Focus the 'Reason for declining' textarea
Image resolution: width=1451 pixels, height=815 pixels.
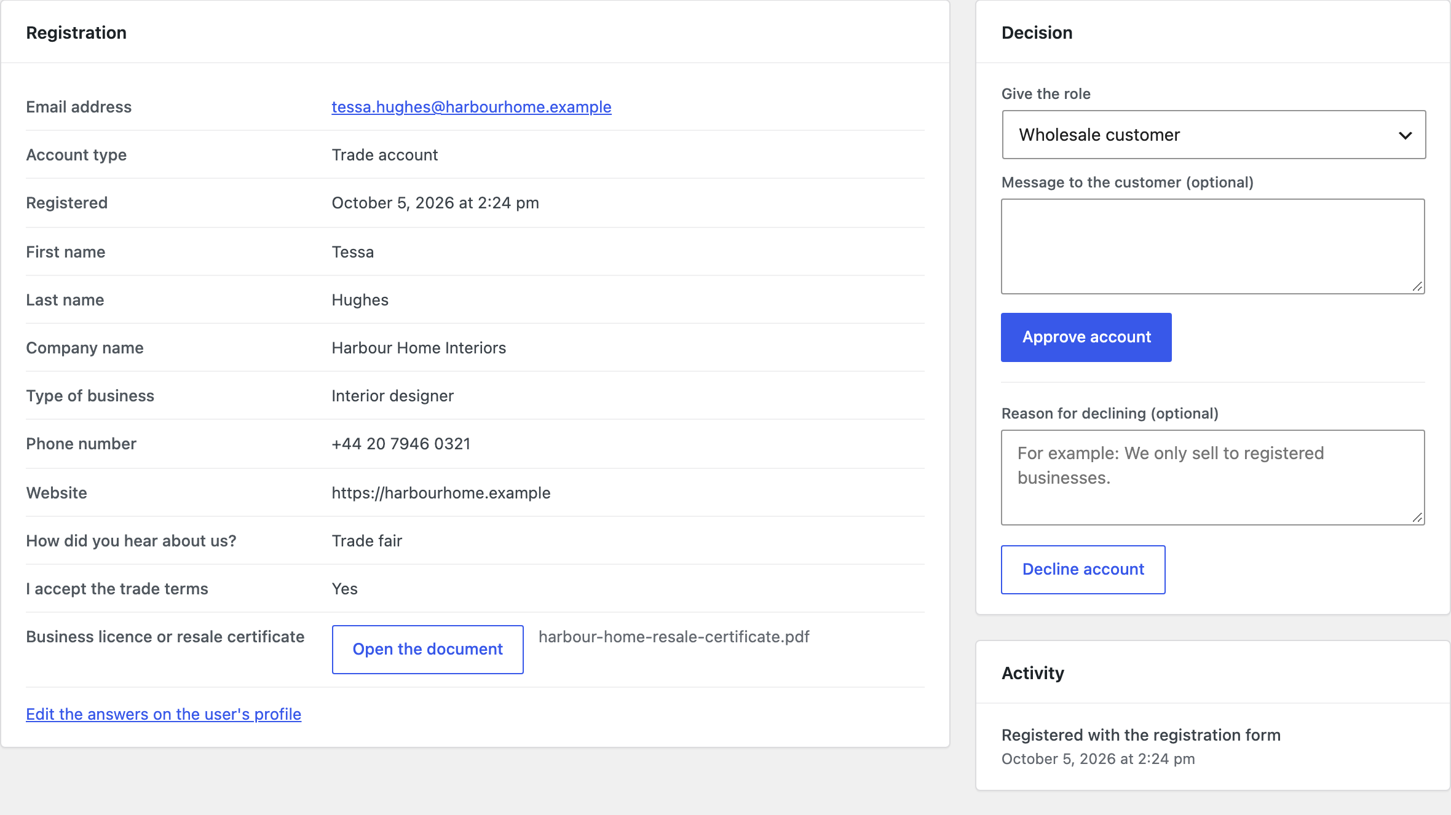[1212, 478]
